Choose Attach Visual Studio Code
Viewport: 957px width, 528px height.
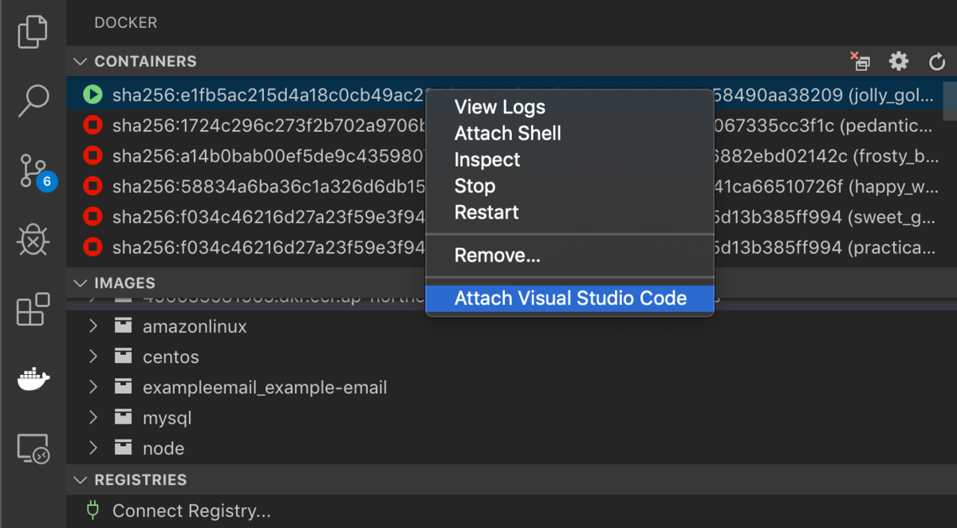point(569,298)
